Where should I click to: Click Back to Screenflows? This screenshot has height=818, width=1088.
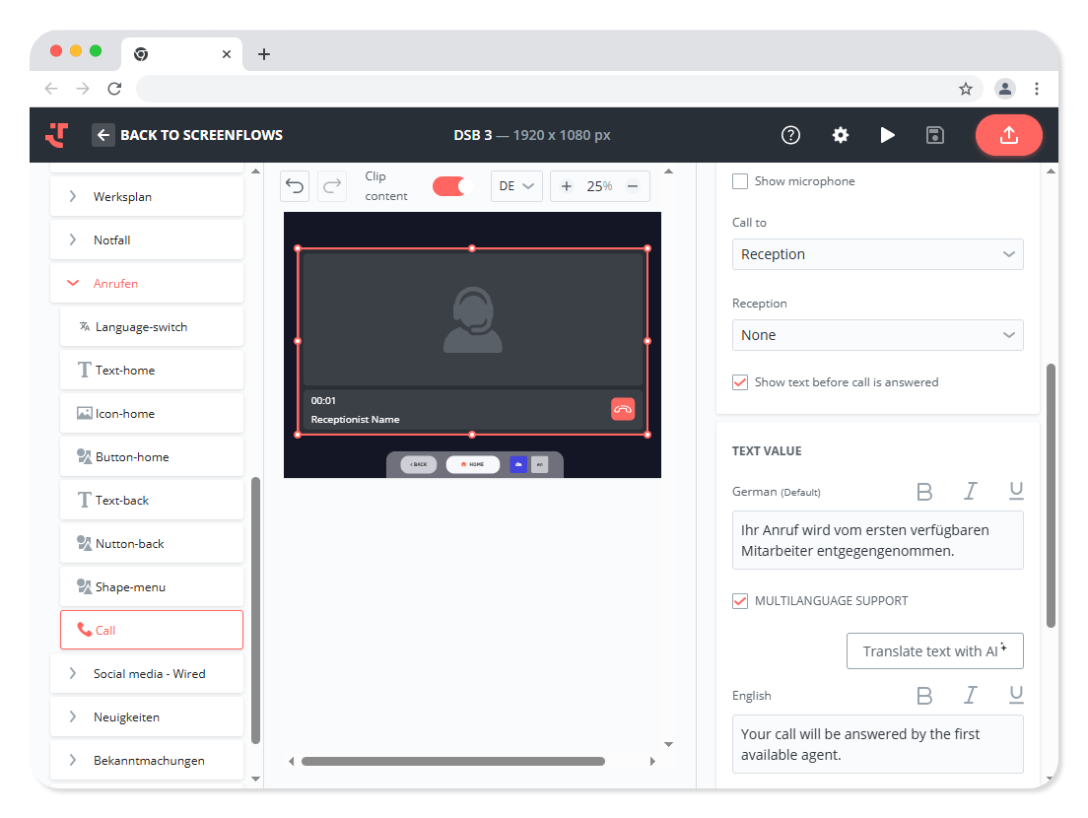click(188, 135)
